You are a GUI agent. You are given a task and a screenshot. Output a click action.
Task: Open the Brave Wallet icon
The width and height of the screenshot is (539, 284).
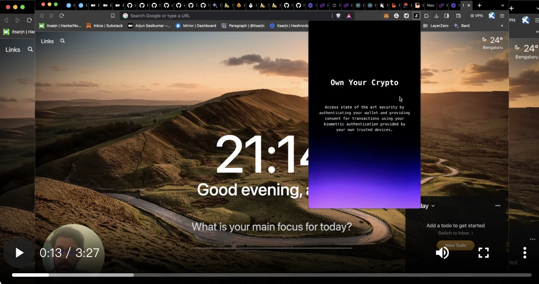pyautogui.click(x=458, y=16)
